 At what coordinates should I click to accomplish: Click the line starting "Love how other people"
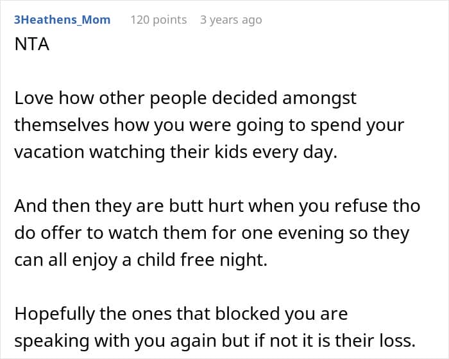pos(185,99)
